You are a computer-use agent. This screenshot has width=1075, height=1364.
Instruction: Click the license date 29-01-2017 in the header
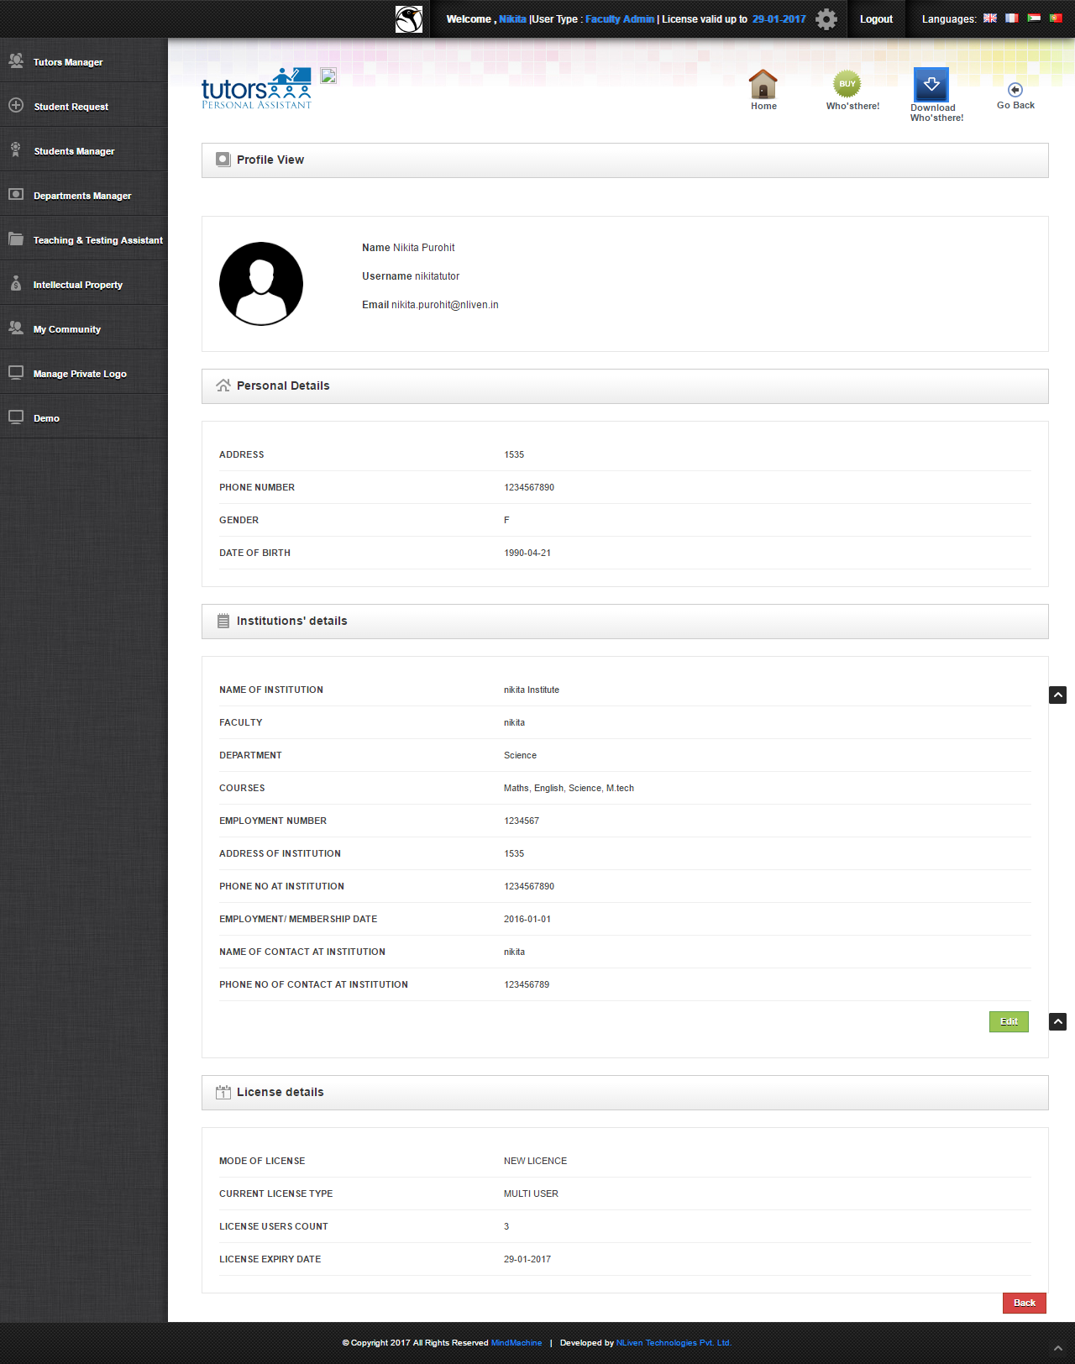779,19
